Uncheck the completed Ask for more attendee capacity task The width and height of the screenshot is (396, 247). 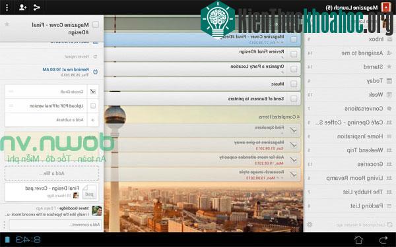(x=294, y=160)
